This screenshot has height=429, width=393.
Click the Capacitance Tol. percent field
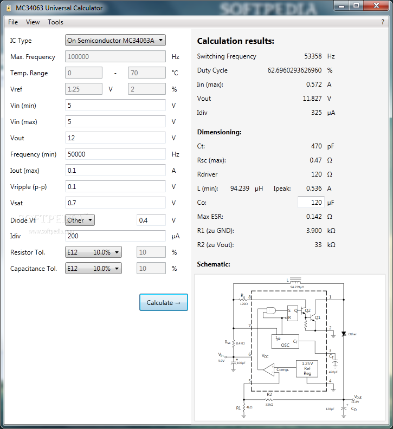point(151,268)
